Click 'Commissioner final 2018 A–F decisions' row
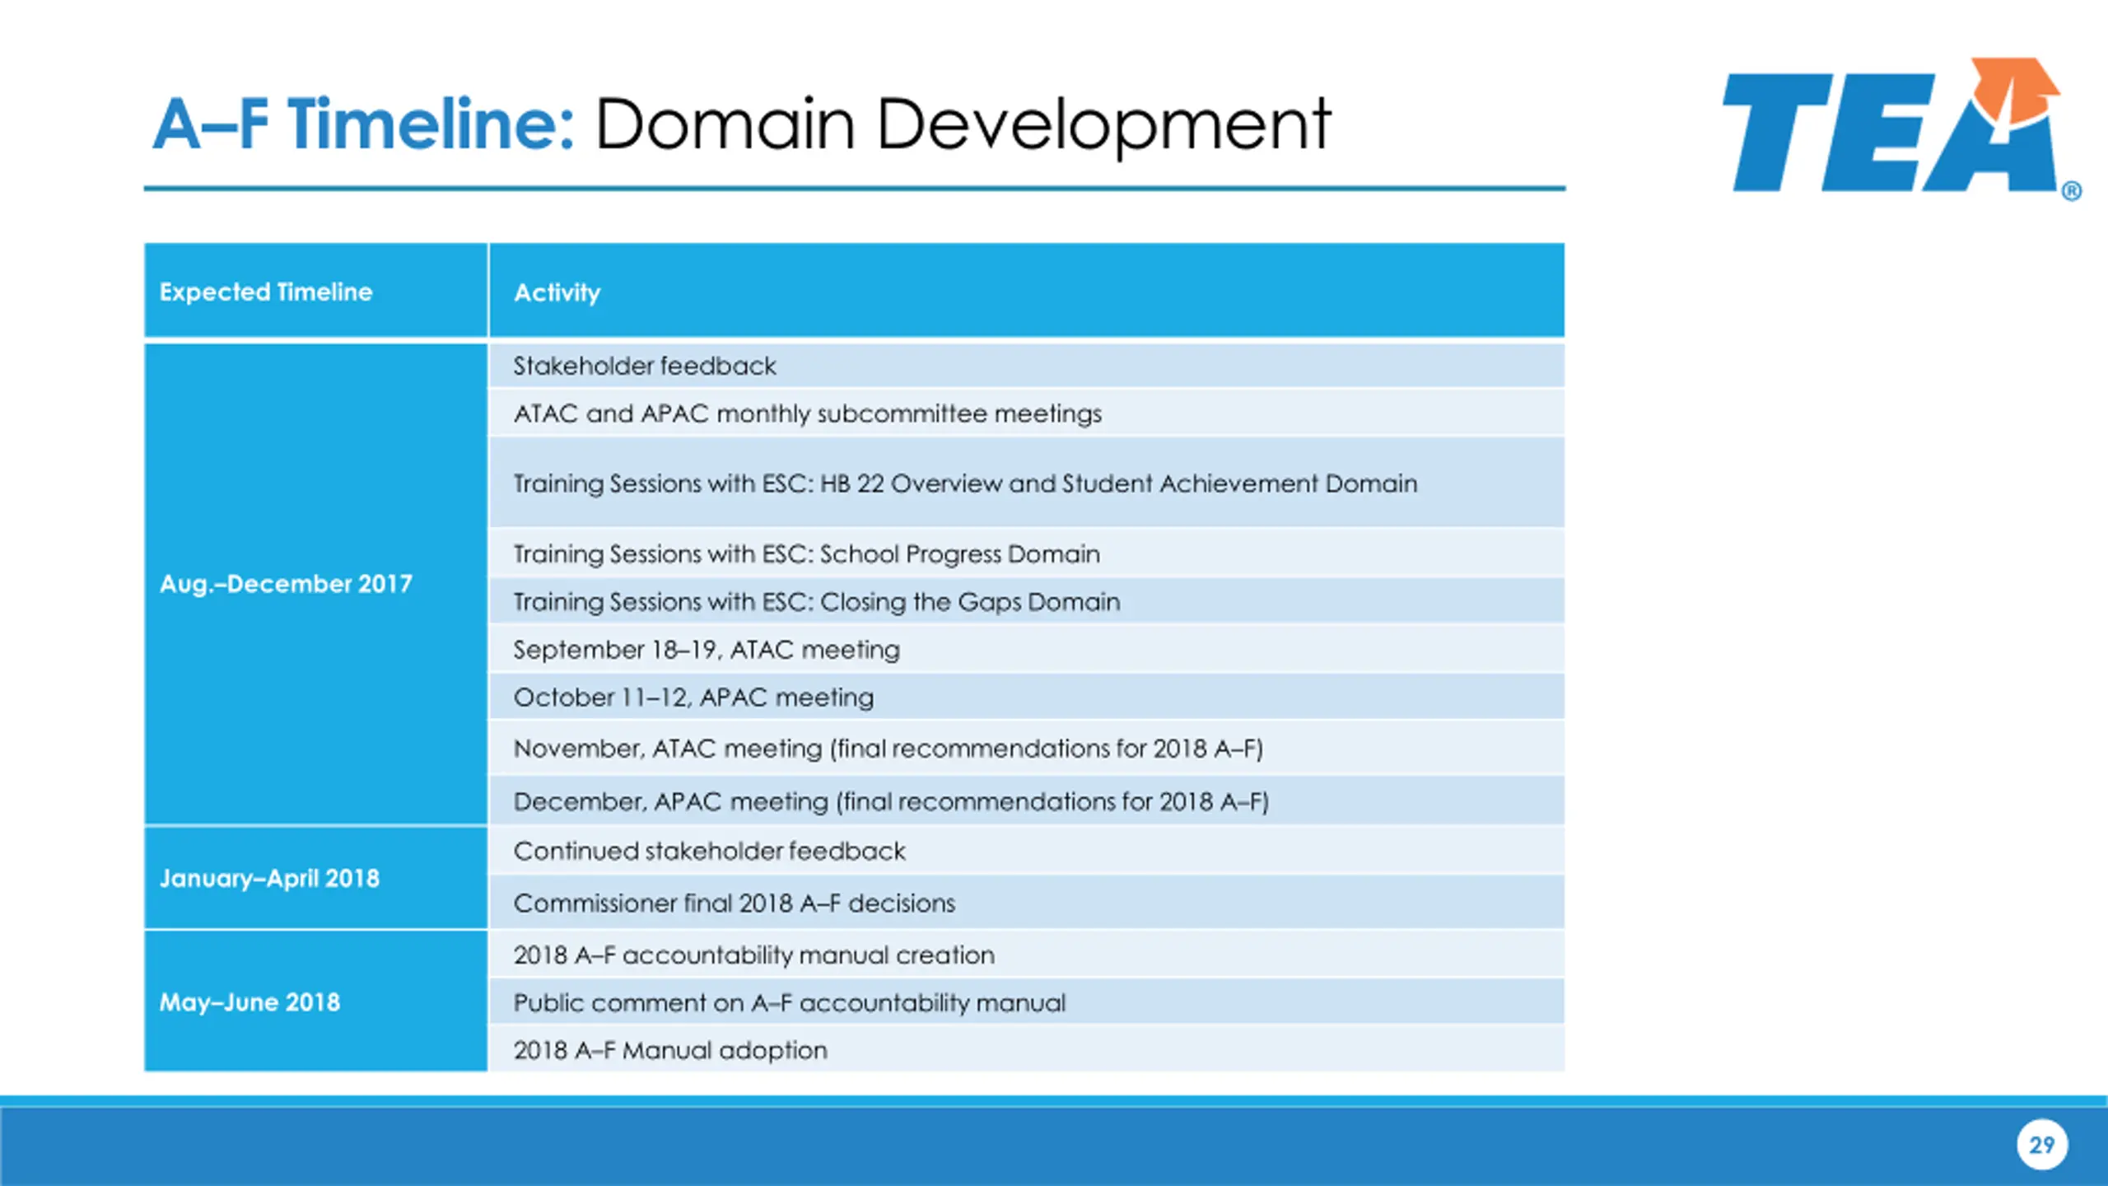Screen dimensions: 2108x1186 [1027, 903]
